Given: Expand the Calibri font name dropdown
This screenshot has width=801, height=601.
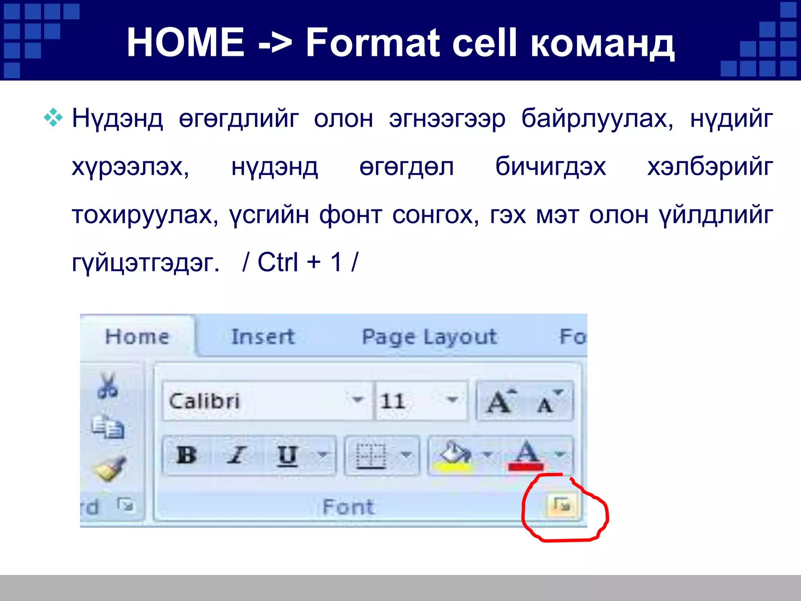Looking at the screenshot, I should pyautogui.click(x=357, y=400).
